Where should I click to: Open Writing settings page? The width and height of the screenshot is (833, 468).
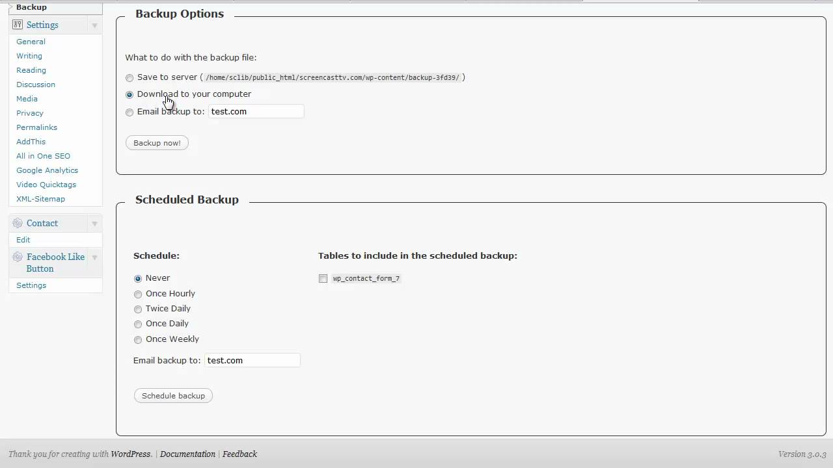tap(29, 56)
